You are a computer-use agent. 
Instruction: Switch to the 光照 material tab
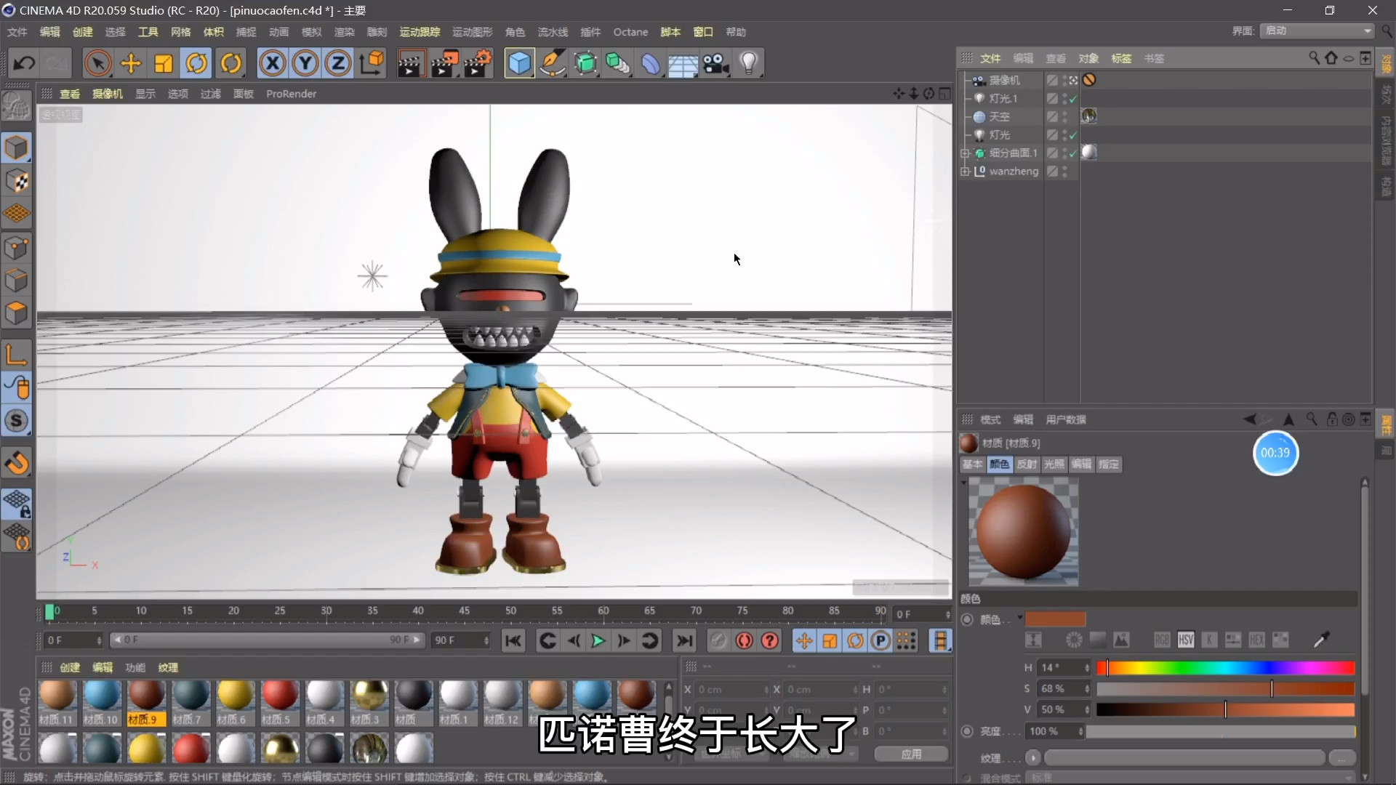coord(1054,464)
